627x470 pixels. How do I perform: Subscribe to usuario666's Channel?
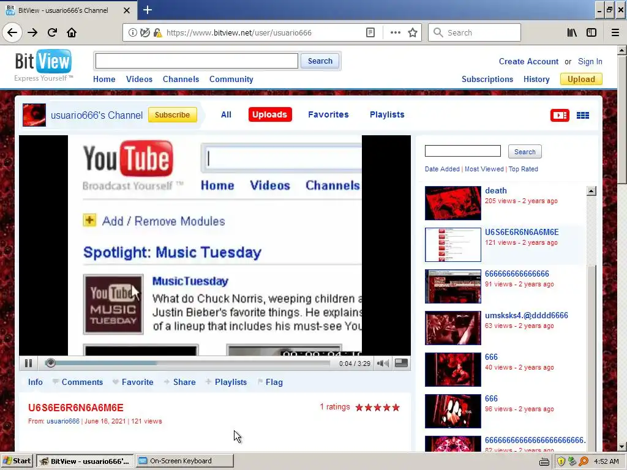point(172,114)
